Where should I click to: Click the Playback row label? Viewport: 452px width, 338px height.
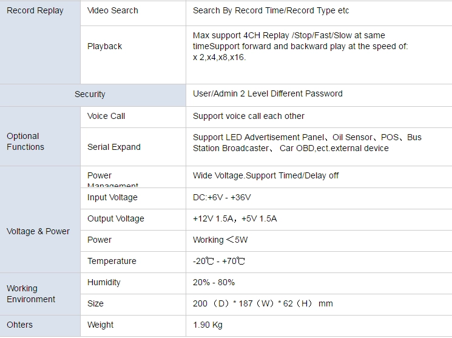[104, 47]
